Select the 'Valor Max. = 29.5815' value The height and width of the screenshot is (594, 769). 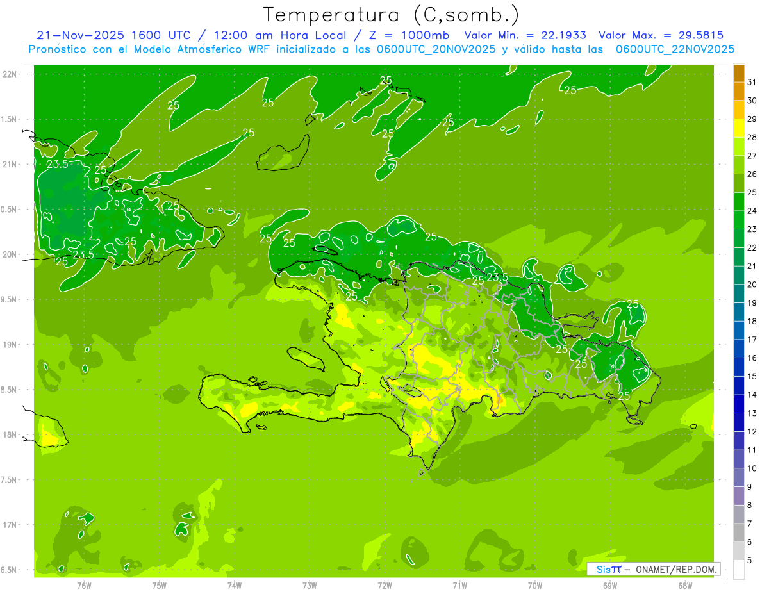pos(661,36)
